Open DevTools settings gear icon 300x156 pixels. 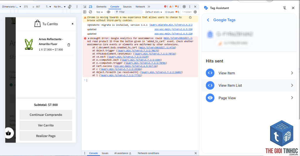(184, 7)
